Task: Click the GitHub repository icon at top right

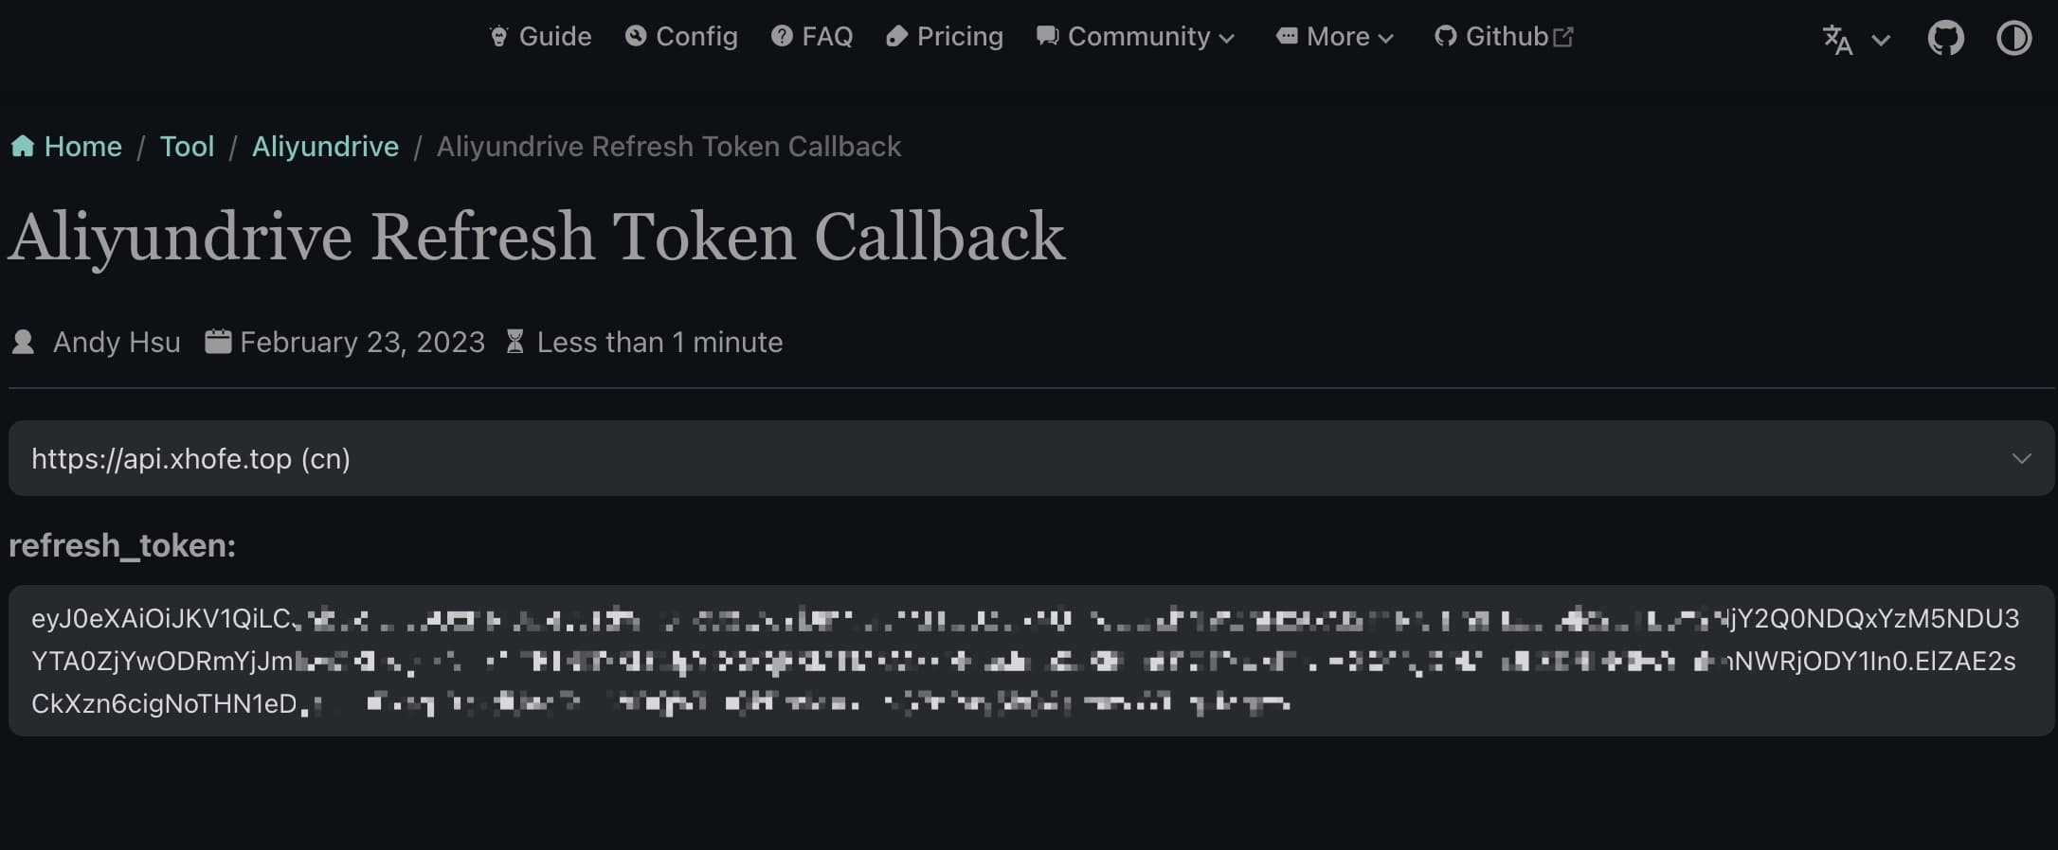Action: click(1945, 39)
